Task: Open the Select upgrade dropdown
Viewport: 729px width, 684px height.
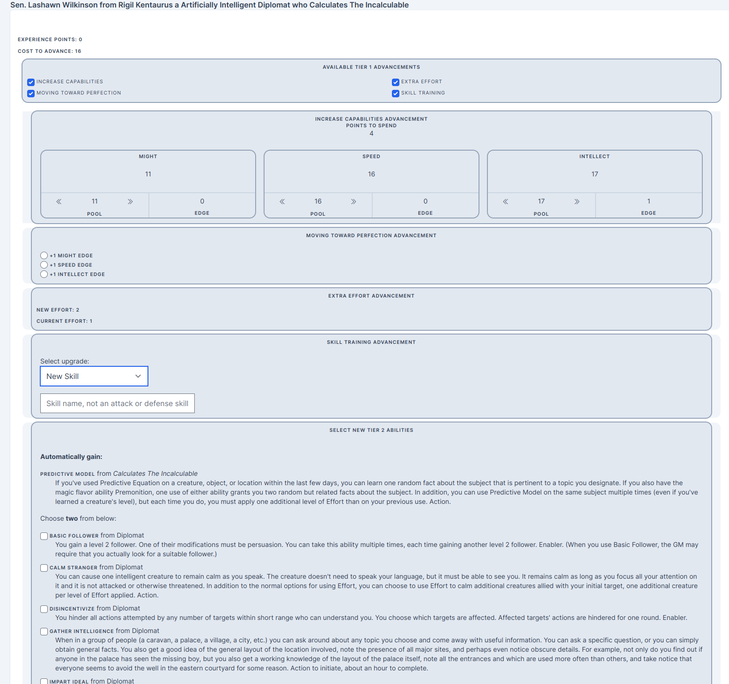Action: (94, 376)
